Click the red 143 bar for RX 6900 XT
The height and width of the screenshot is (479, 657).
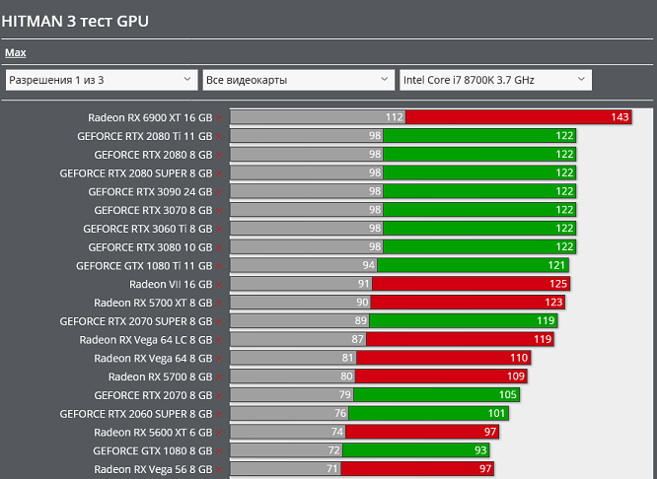[518, 117]
